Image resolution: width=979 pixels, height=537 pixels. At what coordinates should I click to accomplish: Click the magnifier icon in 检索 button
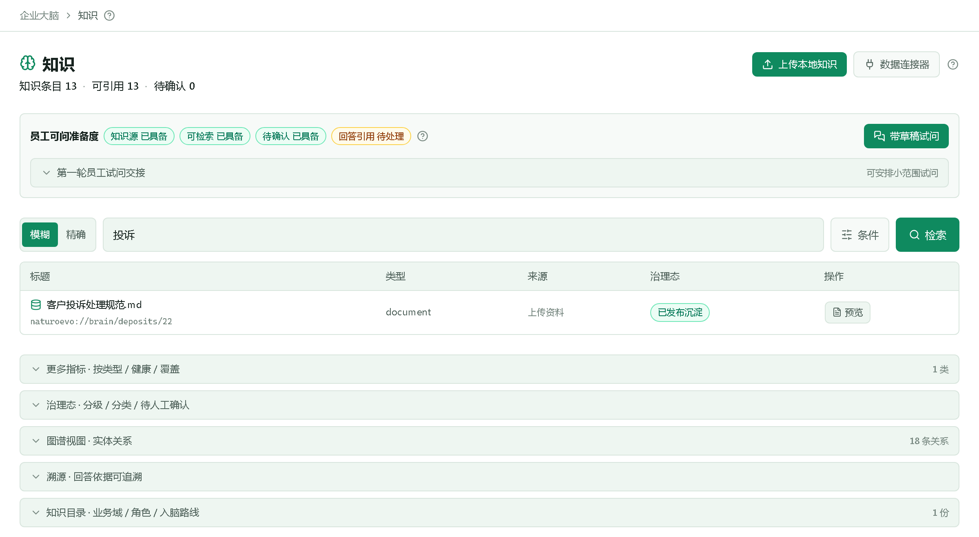(x=915, y=235)
